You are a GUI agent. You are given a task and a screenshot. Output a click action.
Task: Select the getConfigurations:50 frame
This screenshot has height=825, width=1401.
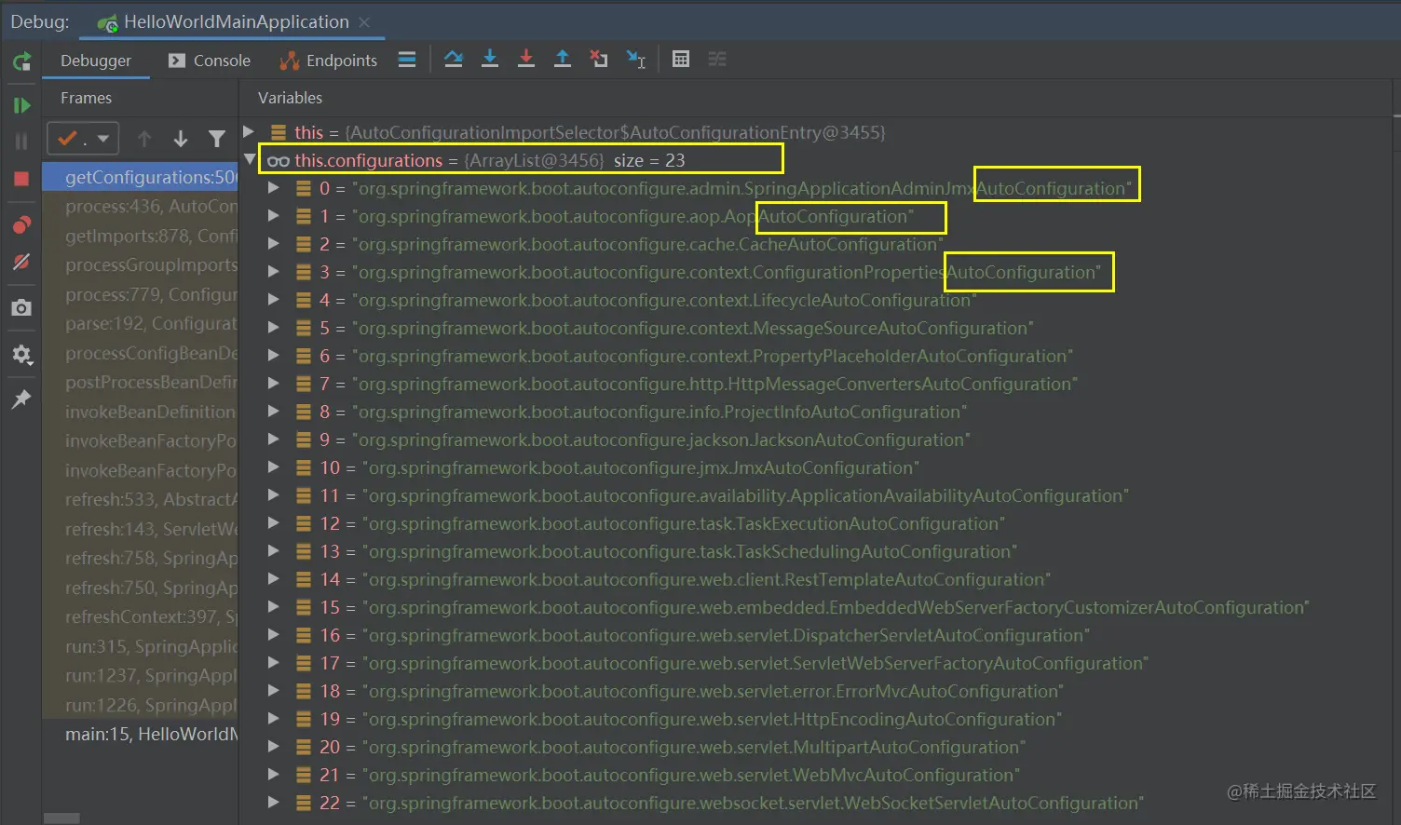(x=140, y=177)
